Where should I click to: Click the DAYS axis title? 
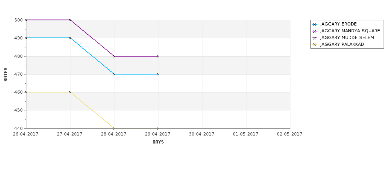(x=158, y=142)
